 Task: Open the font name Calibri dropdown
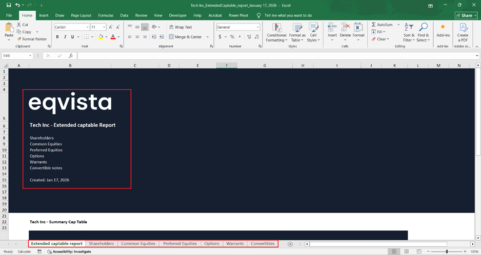[x=88, y=27]
